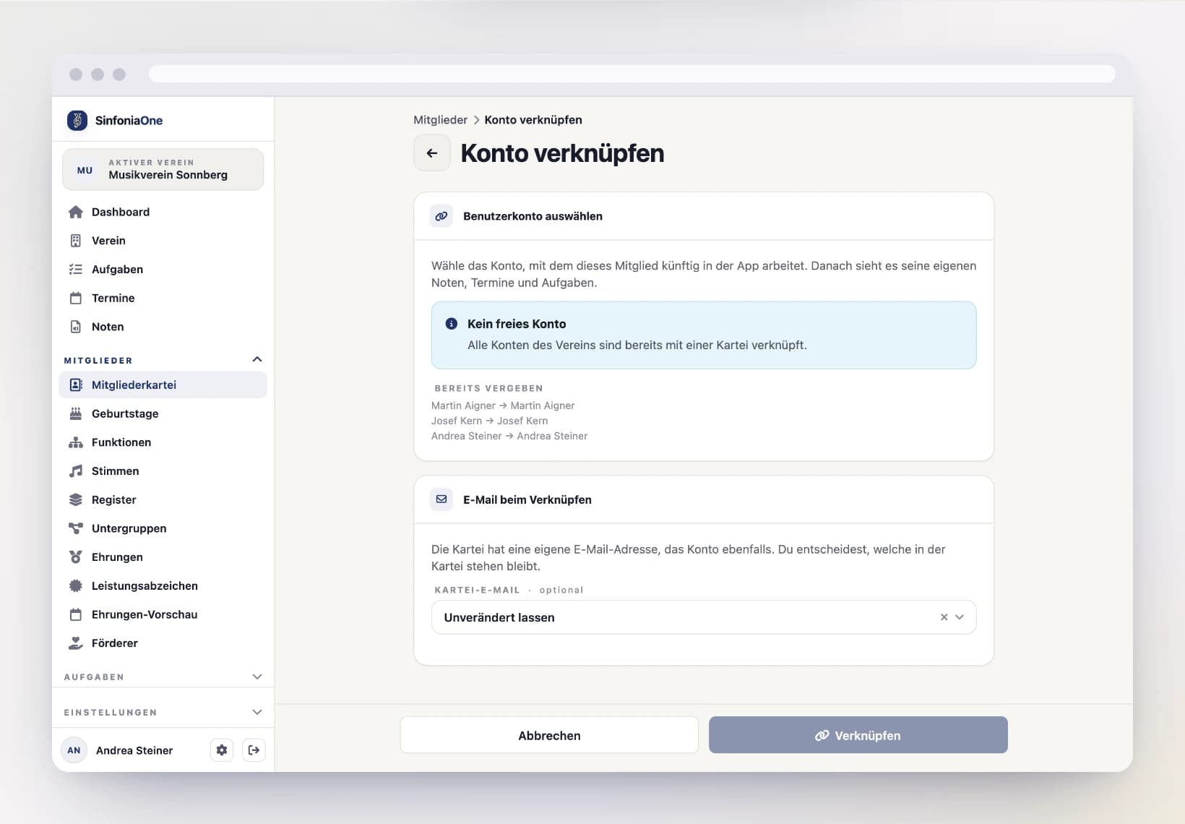This screenshot has height=824, width=1185.
Task: Click the Geburtstage cake icon
Action: click(x=76, y=413)
